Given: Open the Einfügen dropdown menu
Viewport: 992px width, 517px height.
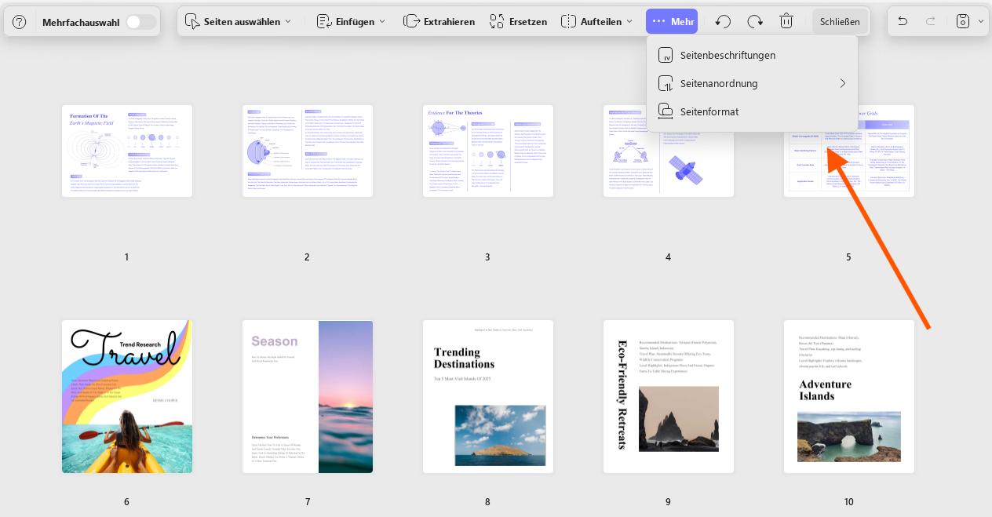Looking at the screenshot, I should (x=351, y=21).
